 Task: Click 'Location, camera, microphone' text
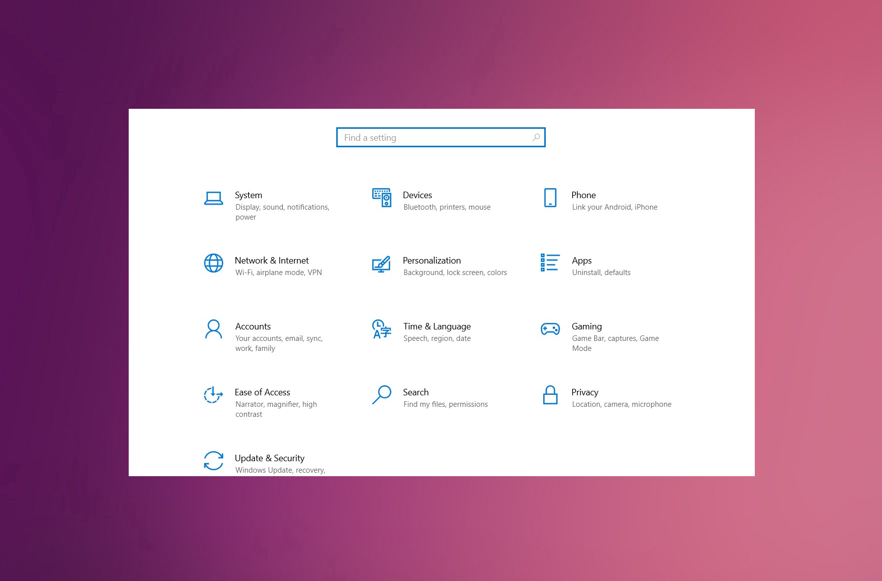click(x=622, y=404)
